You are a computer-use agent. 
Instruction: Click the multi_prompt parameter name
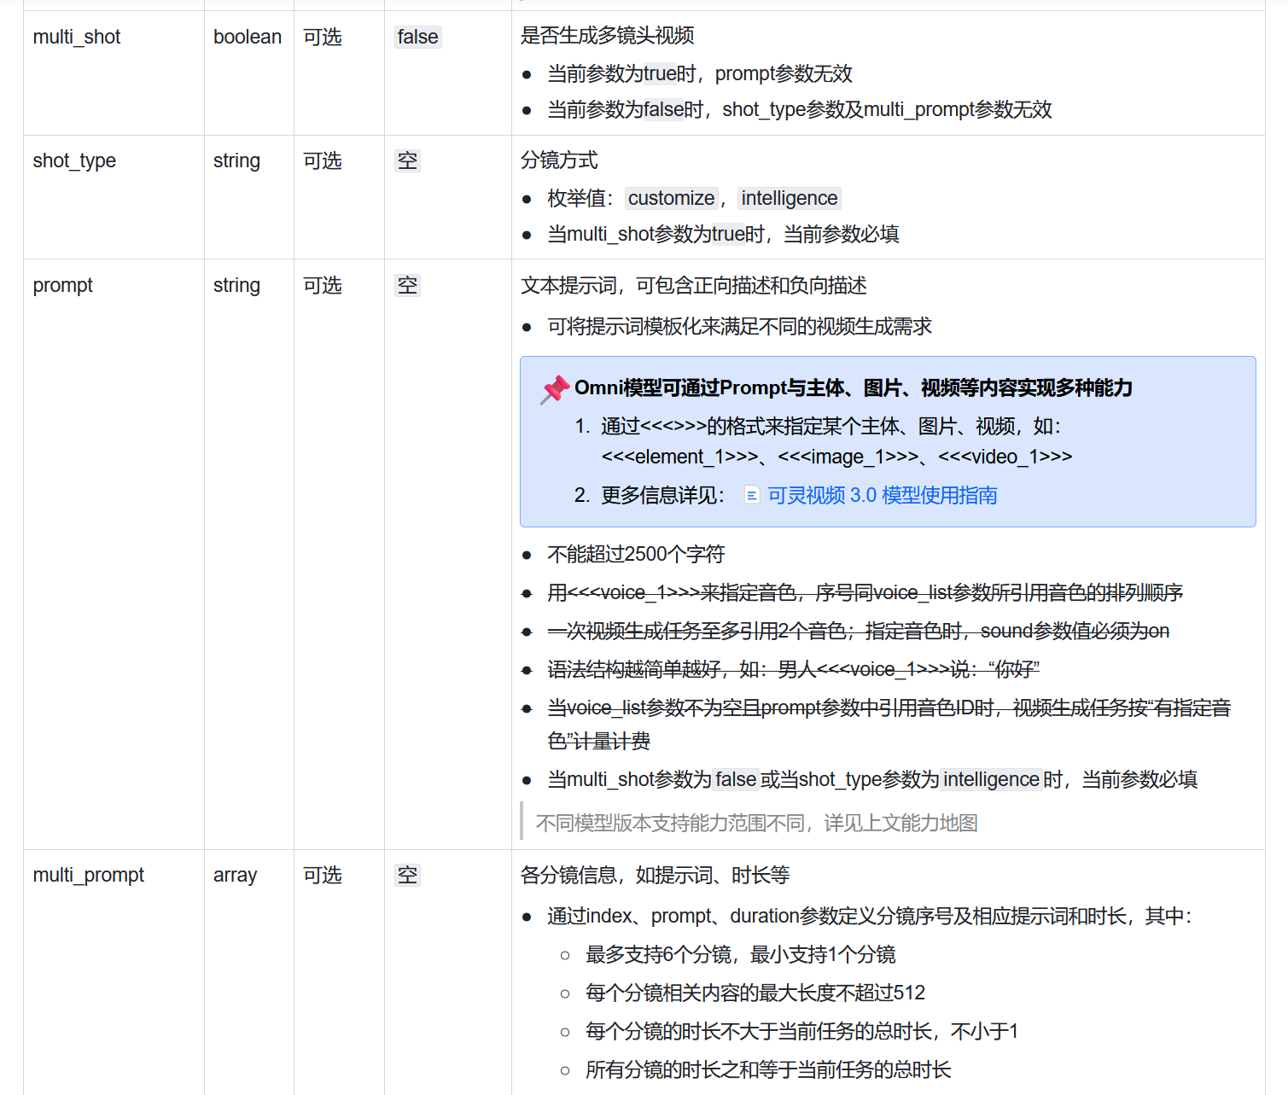(89, 875)
